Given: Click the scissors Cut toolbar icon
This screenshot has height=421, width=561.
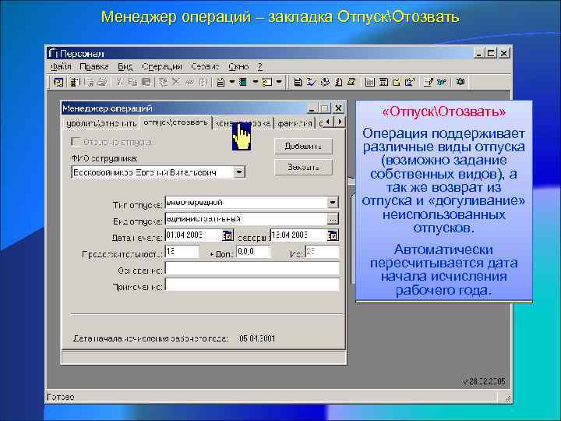Looking at the screenshot, I should coord(119,82).
